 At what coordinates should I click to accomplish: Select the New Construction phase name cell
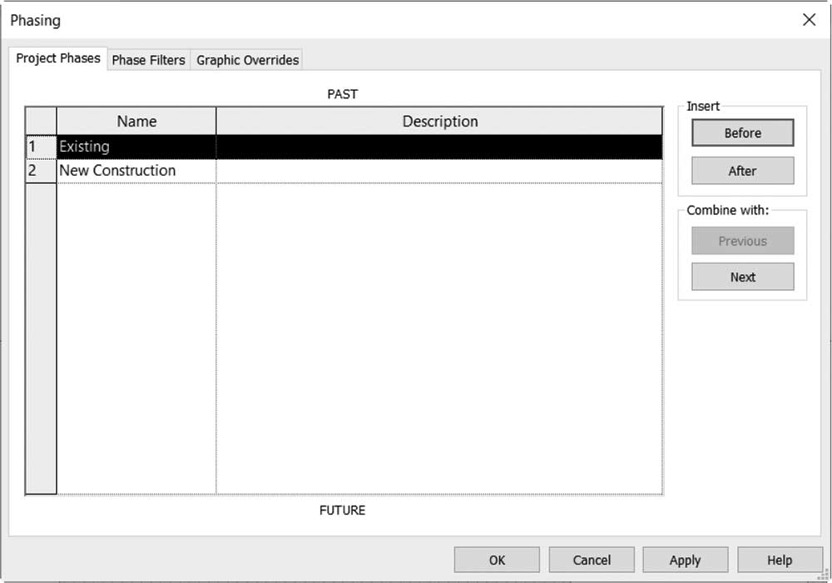point(136,171)
